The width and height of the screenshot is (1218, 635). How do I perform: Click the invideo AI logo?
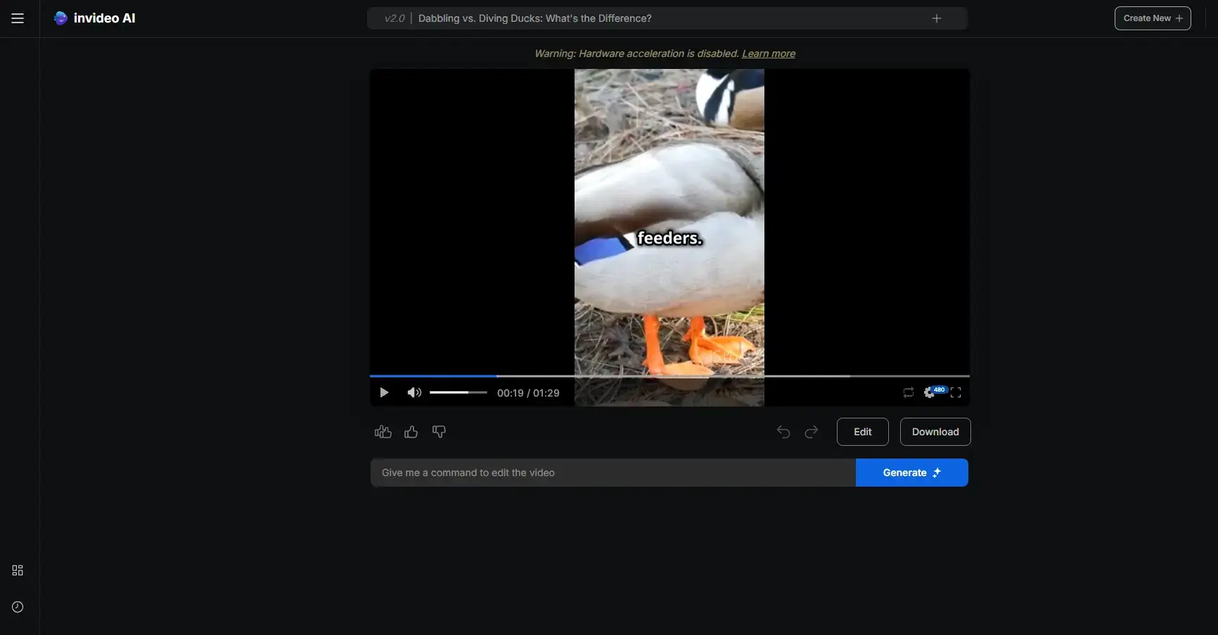[95, 18]
